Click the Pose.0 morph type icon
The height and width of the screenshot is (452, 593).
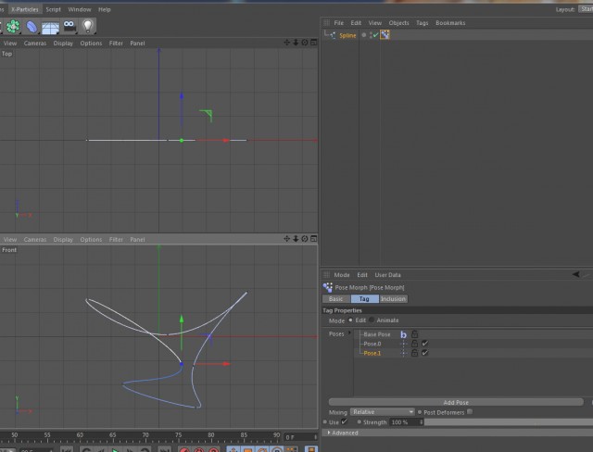[404, 344]
